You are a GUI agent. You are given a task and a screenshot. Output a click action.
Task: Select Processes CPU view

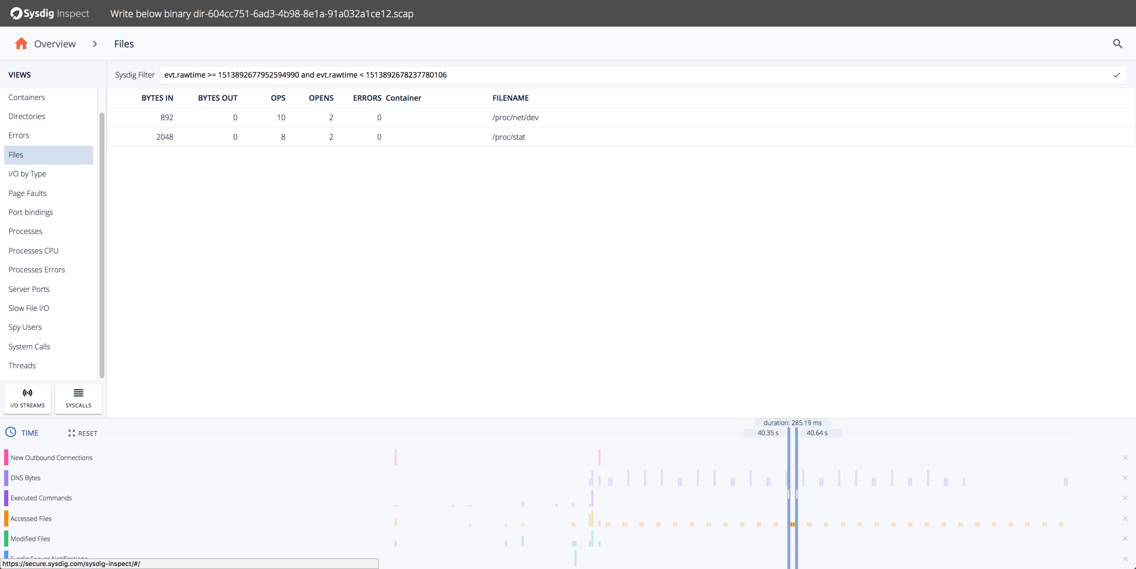point(48,251)
